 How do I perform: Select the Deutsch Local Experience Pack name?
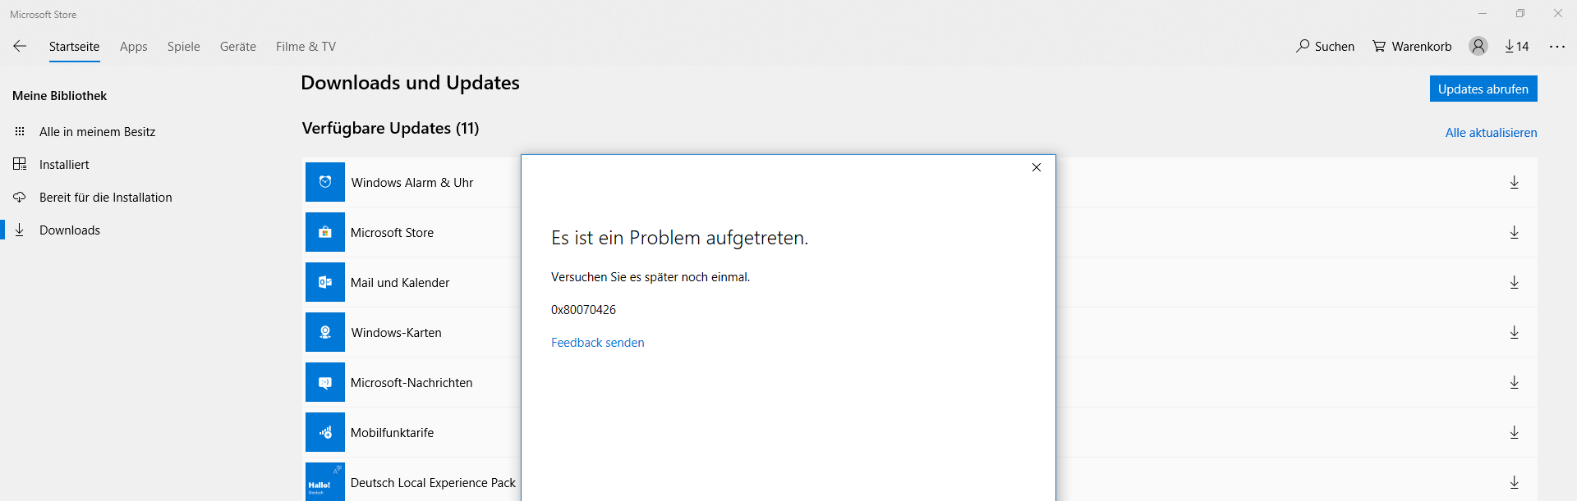click(x=433, y=483)
